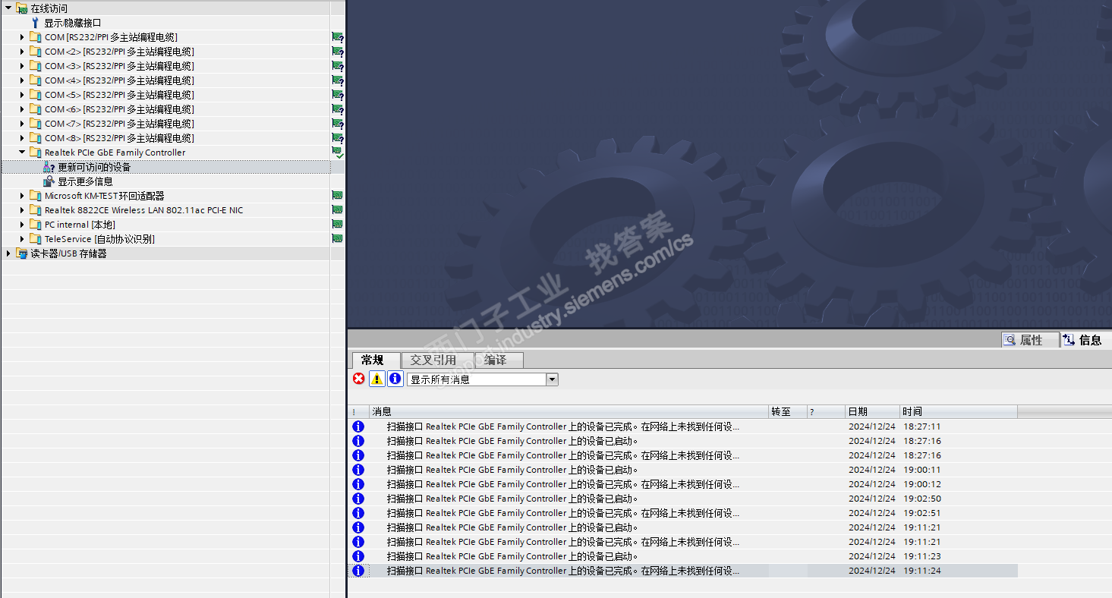1112x598 pixels.
Task: Click the wrench icon beside 显示/隐藏接口
Action: (35, 23)
